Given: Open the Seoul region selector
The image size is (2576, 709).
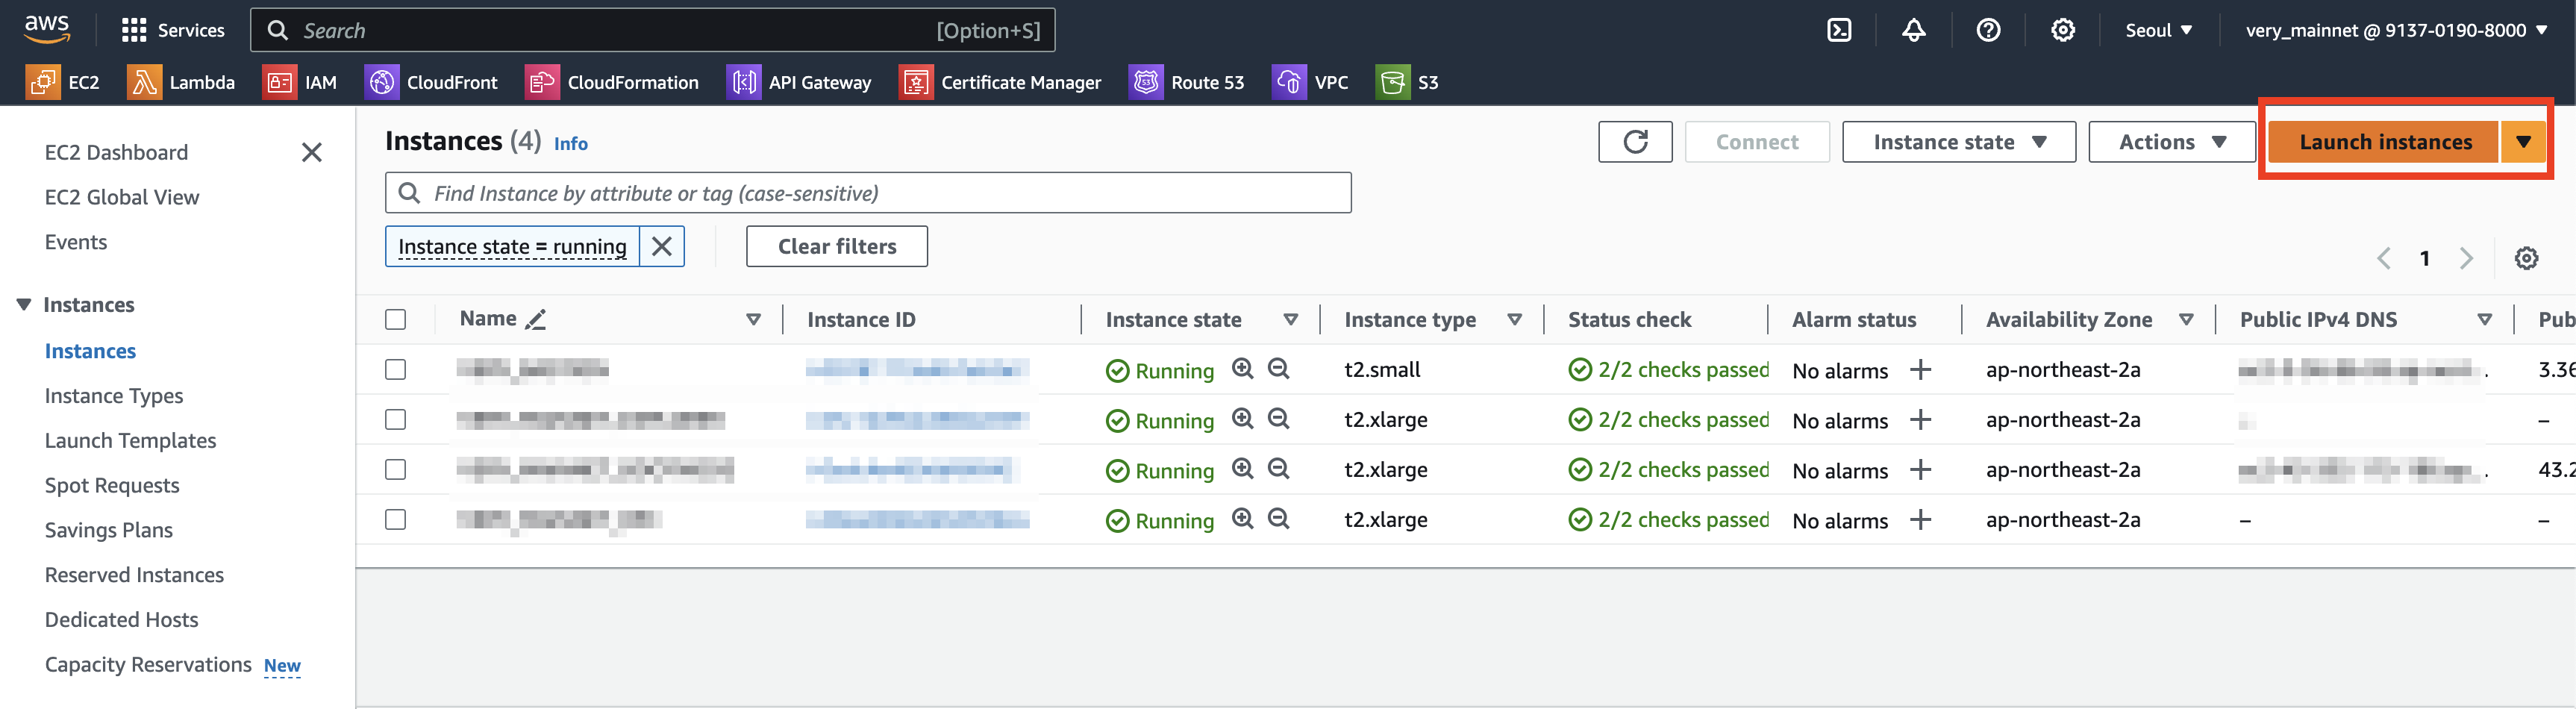Looking at the screenshot, I should tap(2158, 30).
